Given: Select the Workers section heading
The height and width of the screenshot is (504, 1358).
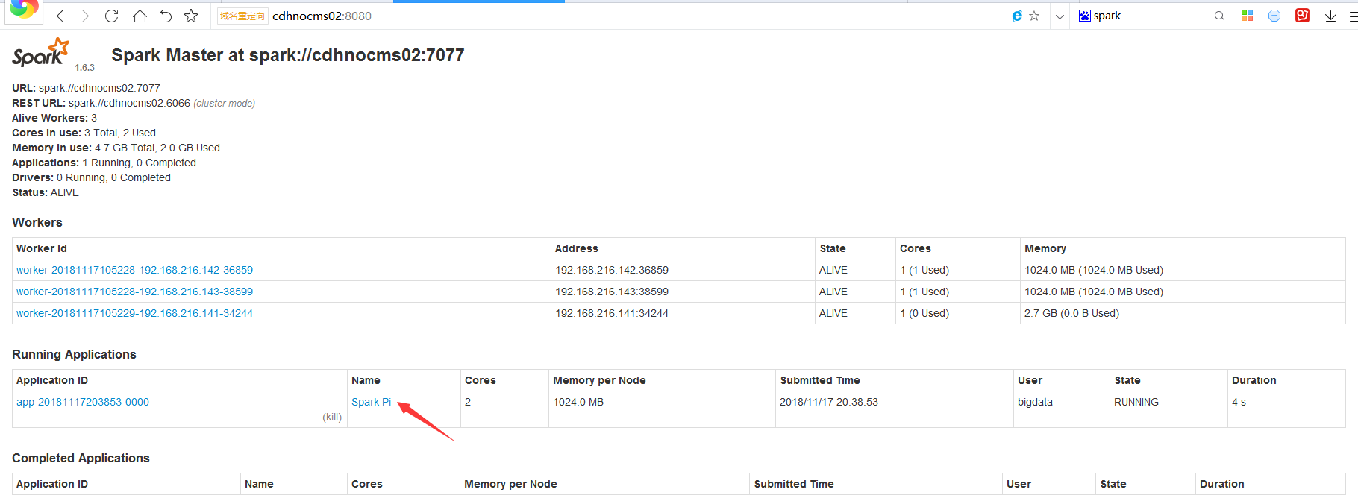Looking at the screenshot, I should pyautogui.click(x=37, y=222).
